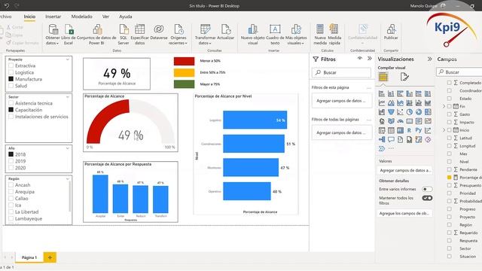Screen dimensions: 482x271
Task: Toggle Mantener todos los filtros switch
Action: tap(427, 198)
